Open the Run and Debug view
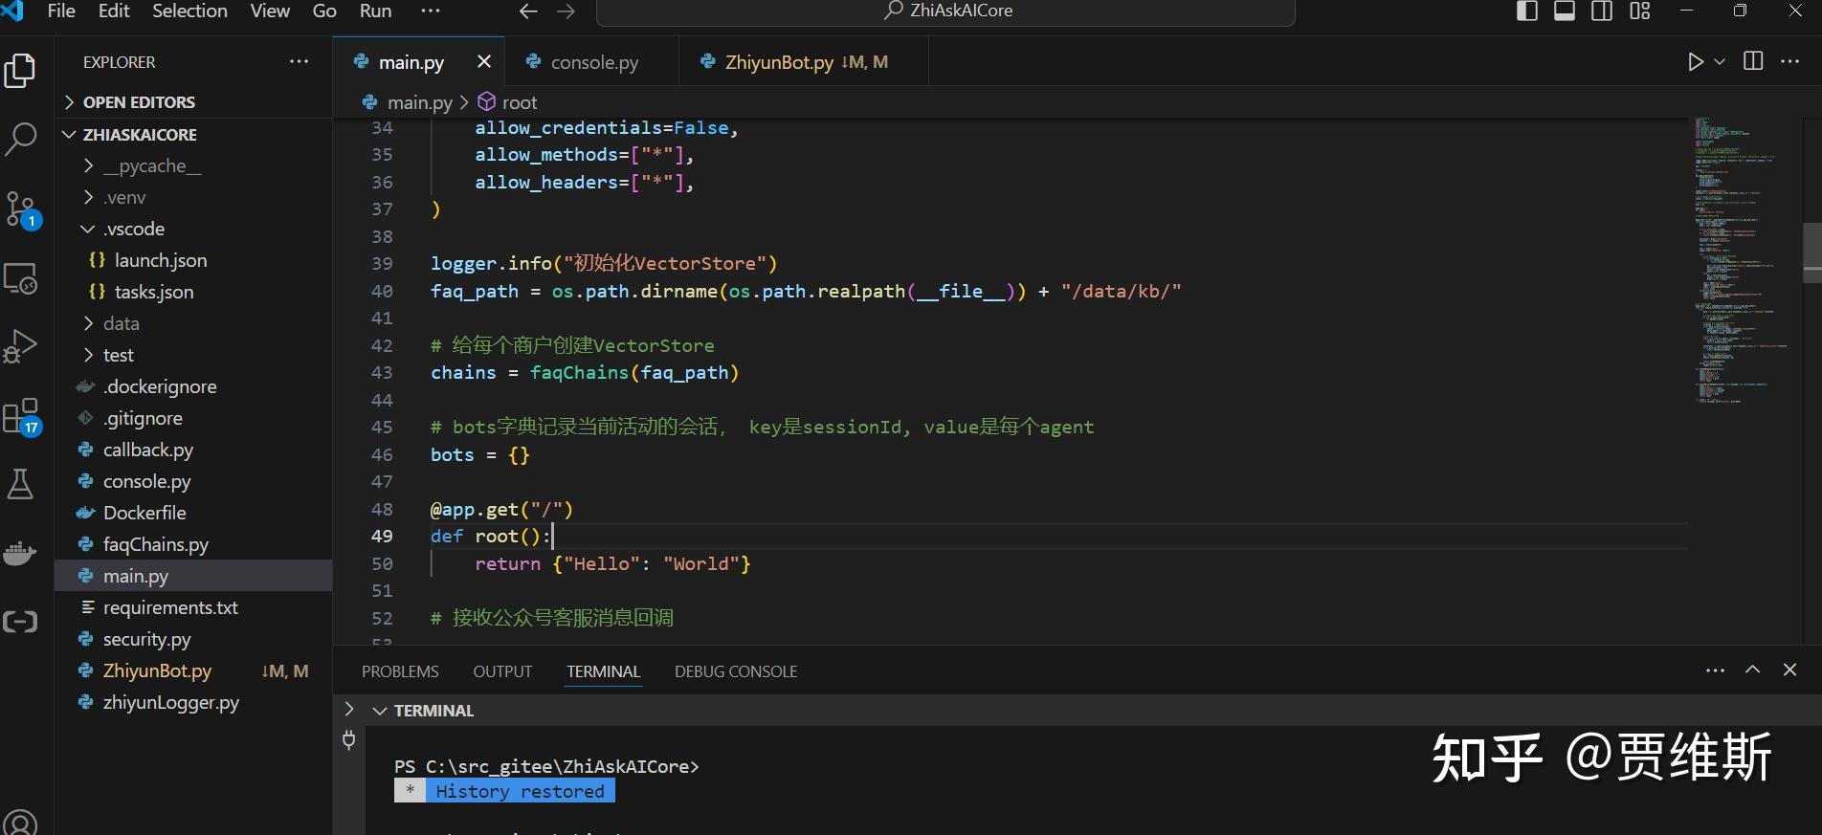Screen dimensions: 1822x835 point(20,346)
